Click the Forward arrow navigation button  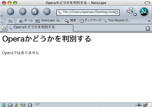(23, 12)
